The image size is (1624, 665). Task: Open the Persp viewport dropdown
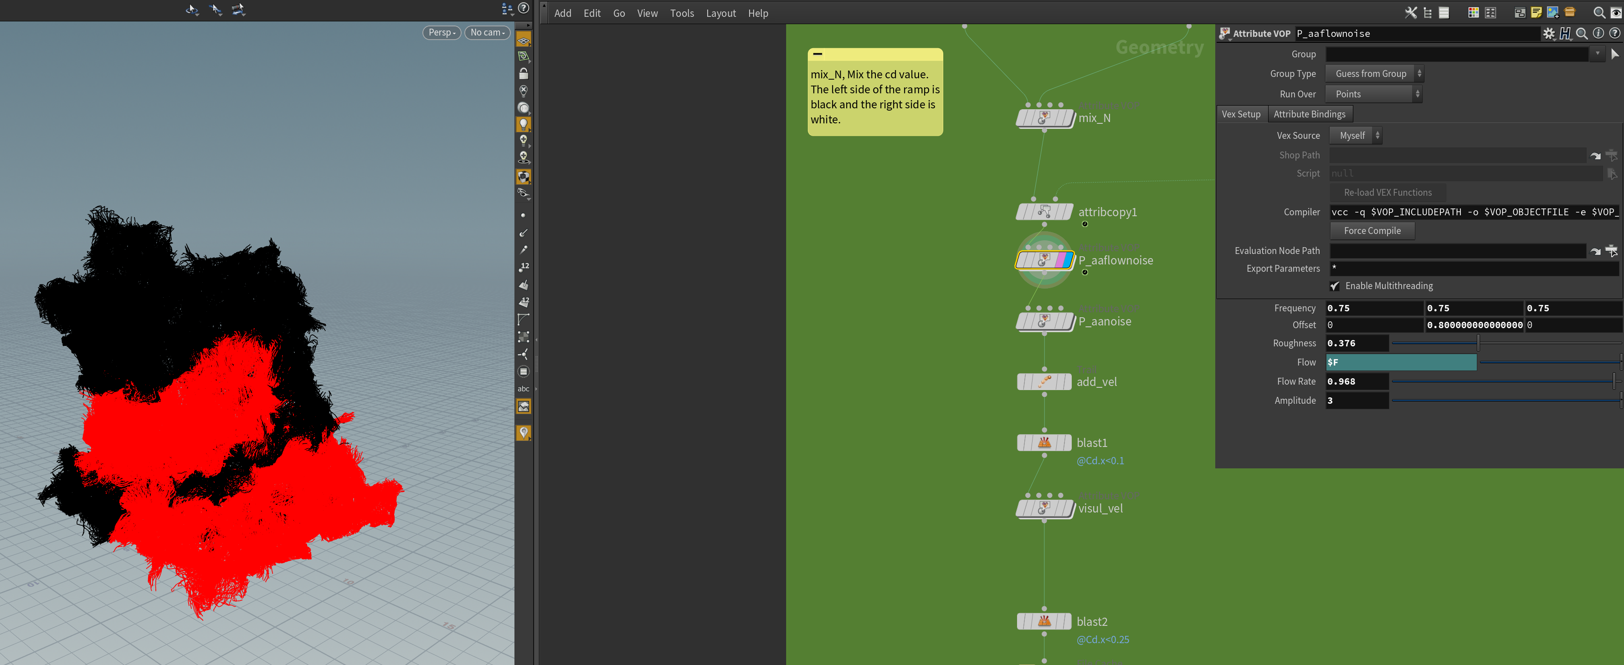(441, 32)
